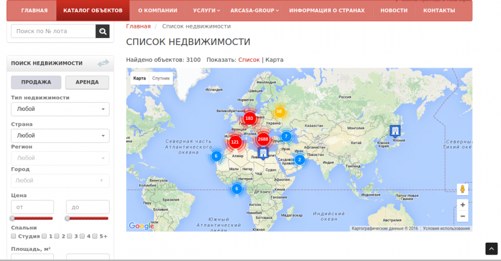Open the blue 2 cluster marker near Саудовская Аравия

[x=300, y=160]
